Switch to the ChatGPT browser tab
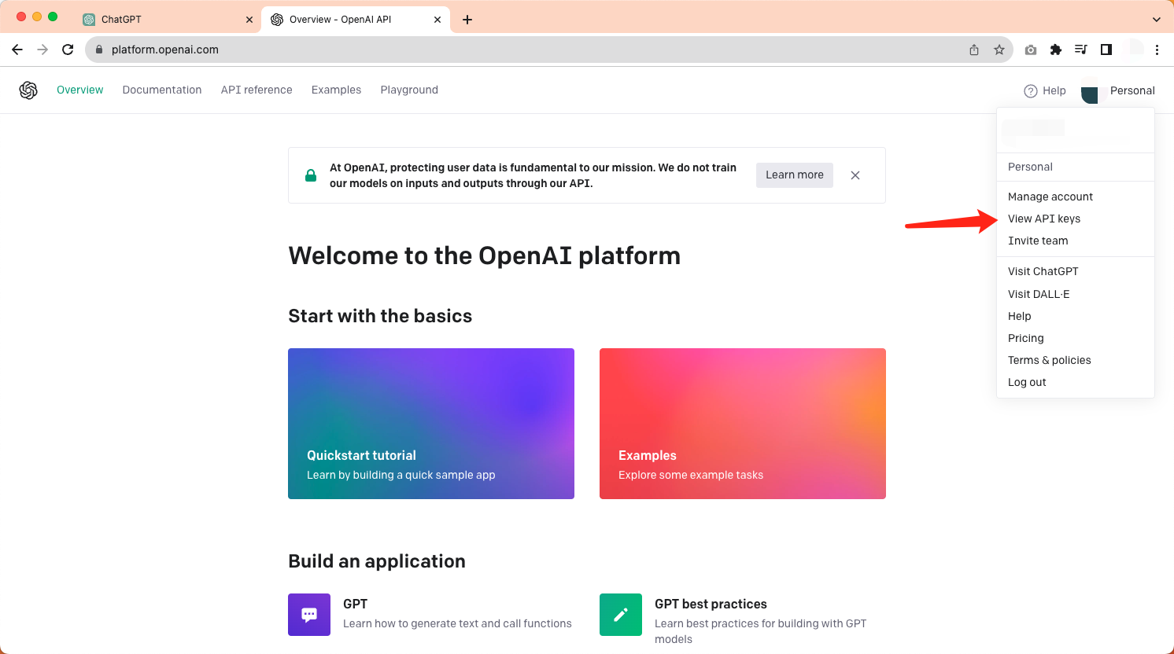 pyautogui.click(x=167, y=20)
